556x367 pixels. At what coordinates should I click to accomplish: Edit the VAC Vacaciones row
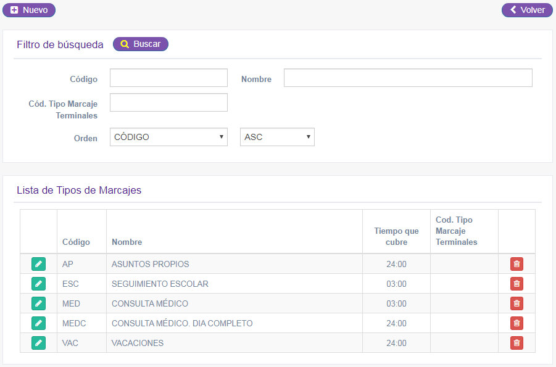click(38, 343)
